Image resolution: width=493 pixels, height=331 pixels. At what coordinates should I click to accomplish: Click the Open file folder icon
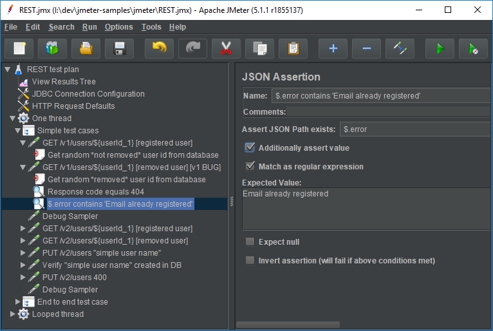click(86, 49)
